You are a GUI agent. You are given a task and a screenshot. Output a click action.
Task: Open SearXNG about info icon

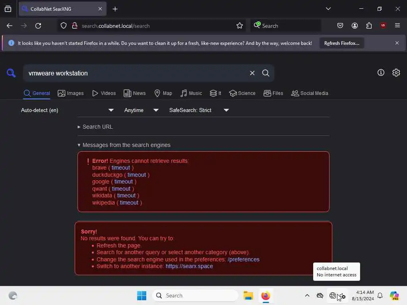coord(381,73)
